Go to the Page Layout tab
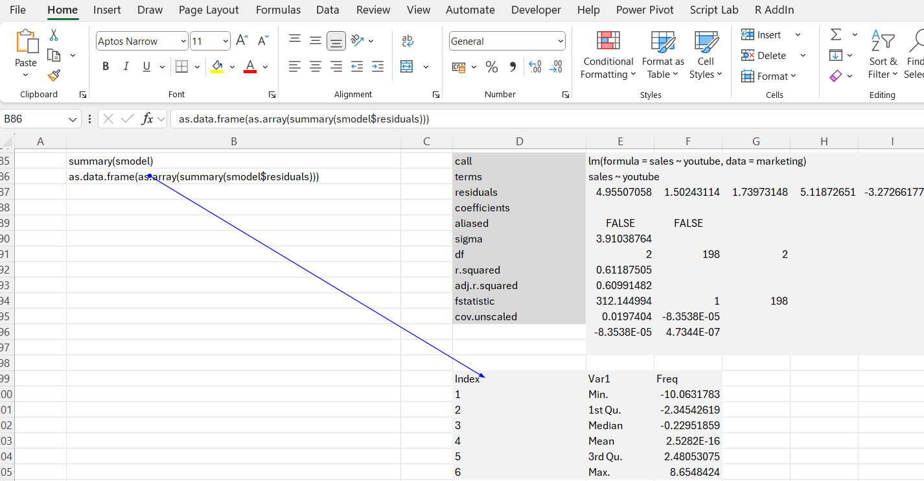Viewport: 924px width, 481px height. (x=209, y=10)
